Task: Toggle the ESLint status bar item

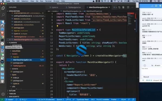Action: click(x=123, y=100)
